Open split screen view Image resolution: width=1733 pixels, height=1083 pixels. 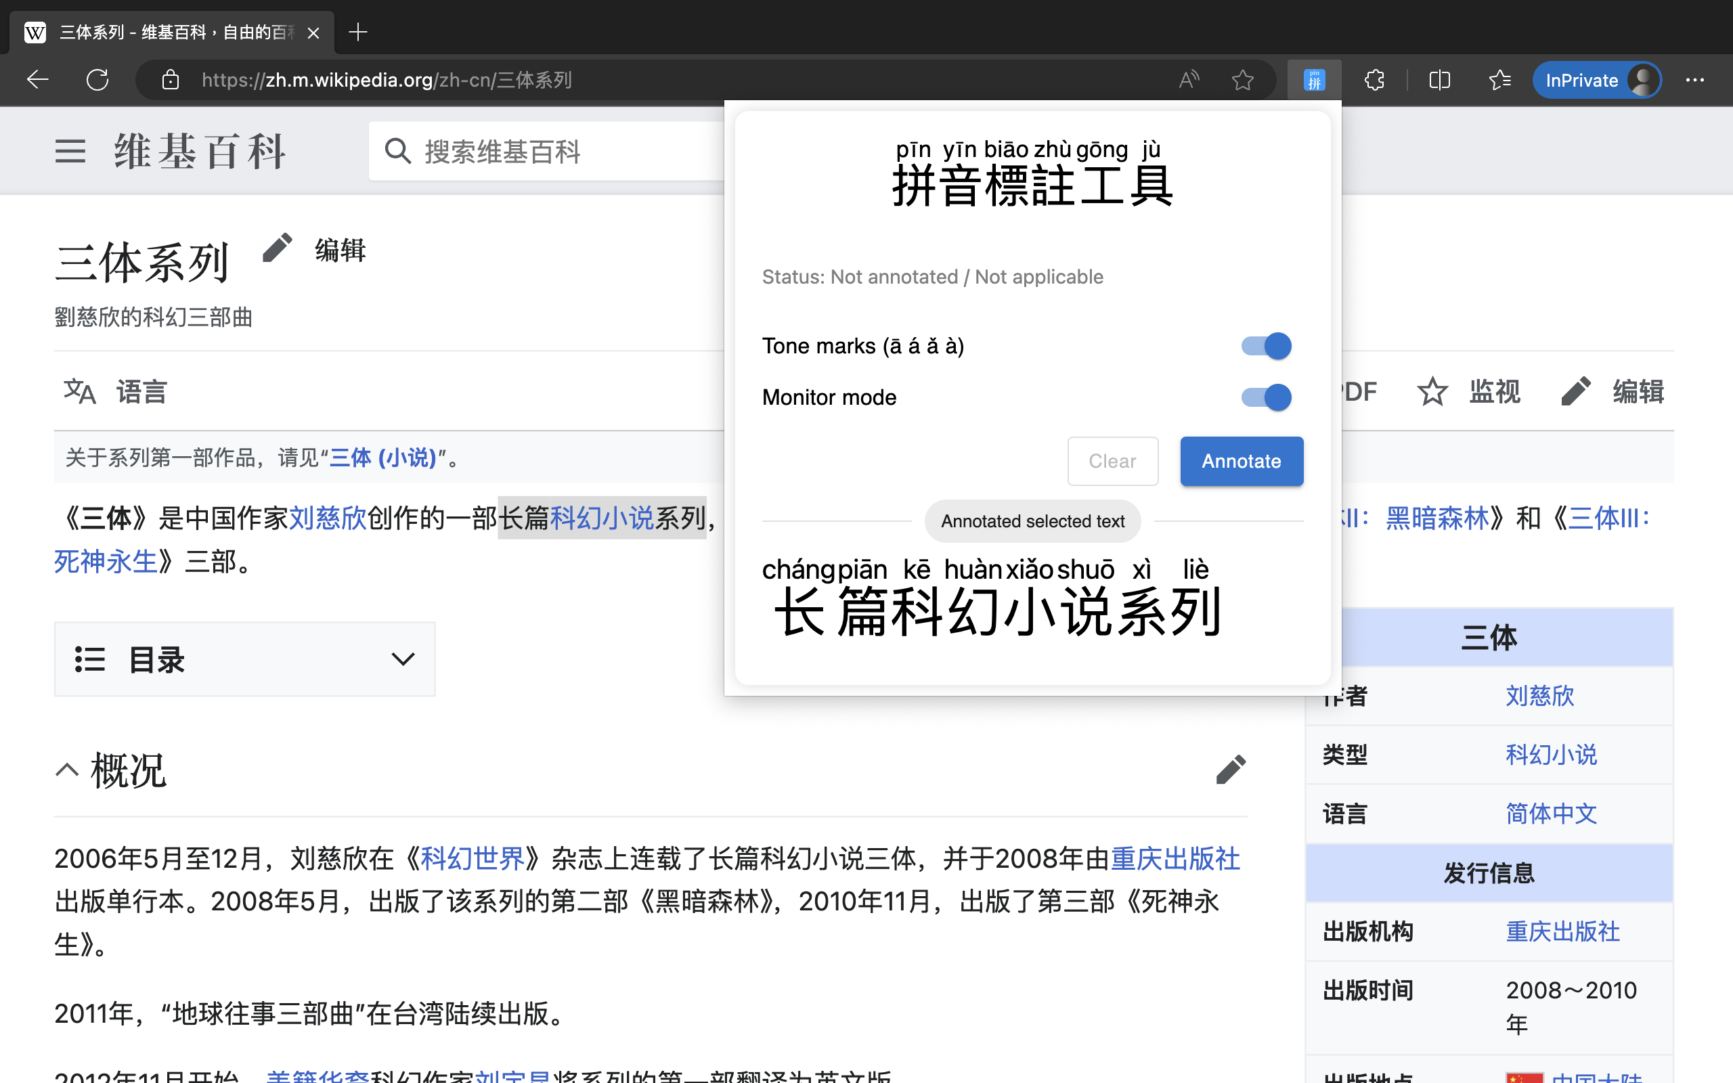tap(1439, 79)
